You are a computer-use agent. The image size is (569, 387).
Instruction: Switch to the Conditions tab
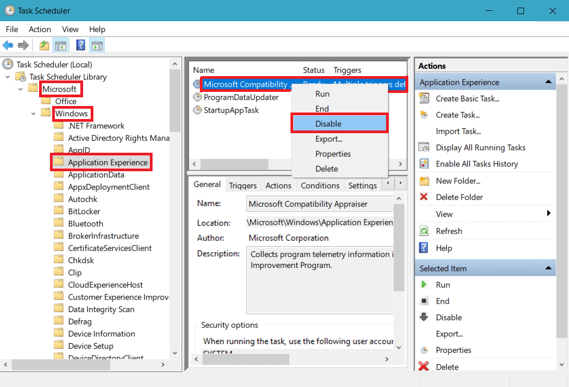pyautogui.click(x=320, y=185)
